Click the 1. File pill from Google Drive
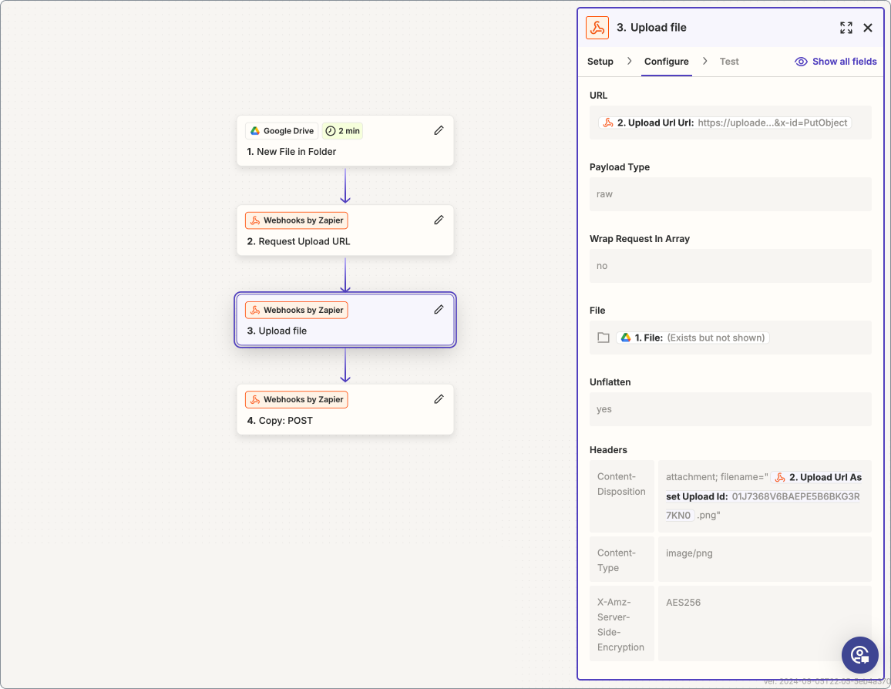This screenshot has height=689, width=891. [693, 338]
